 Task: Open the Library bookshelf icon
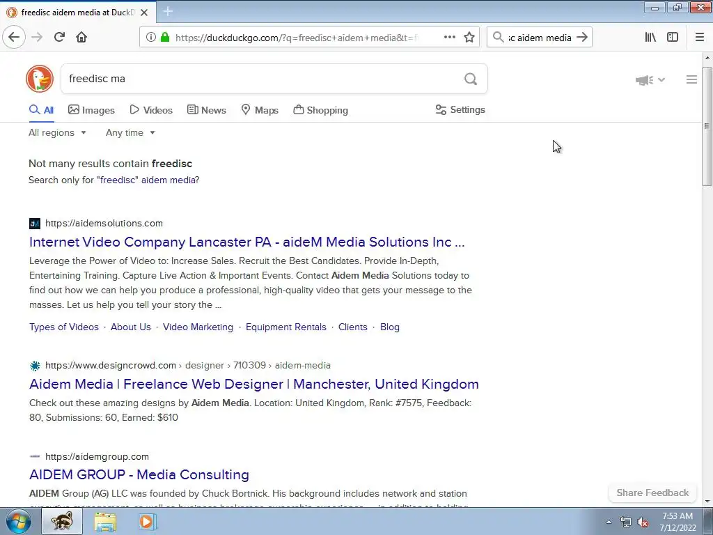point(650,37)
